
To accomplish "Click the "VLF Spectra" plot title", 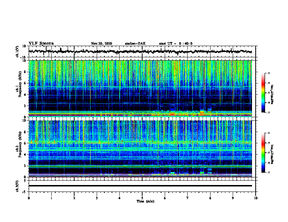I will [x=41, y=44].
